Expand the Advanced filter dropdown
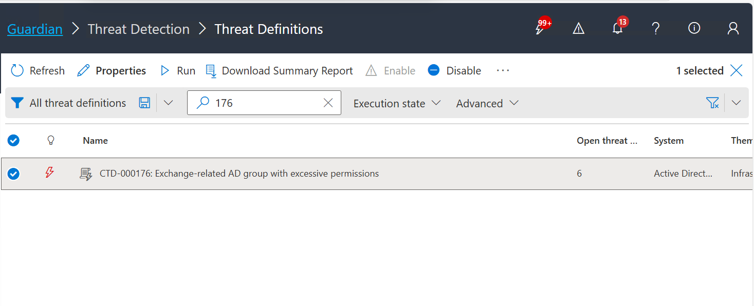Image resolution: width=754 pixels, height=306 pixels. tap(487, 103)
